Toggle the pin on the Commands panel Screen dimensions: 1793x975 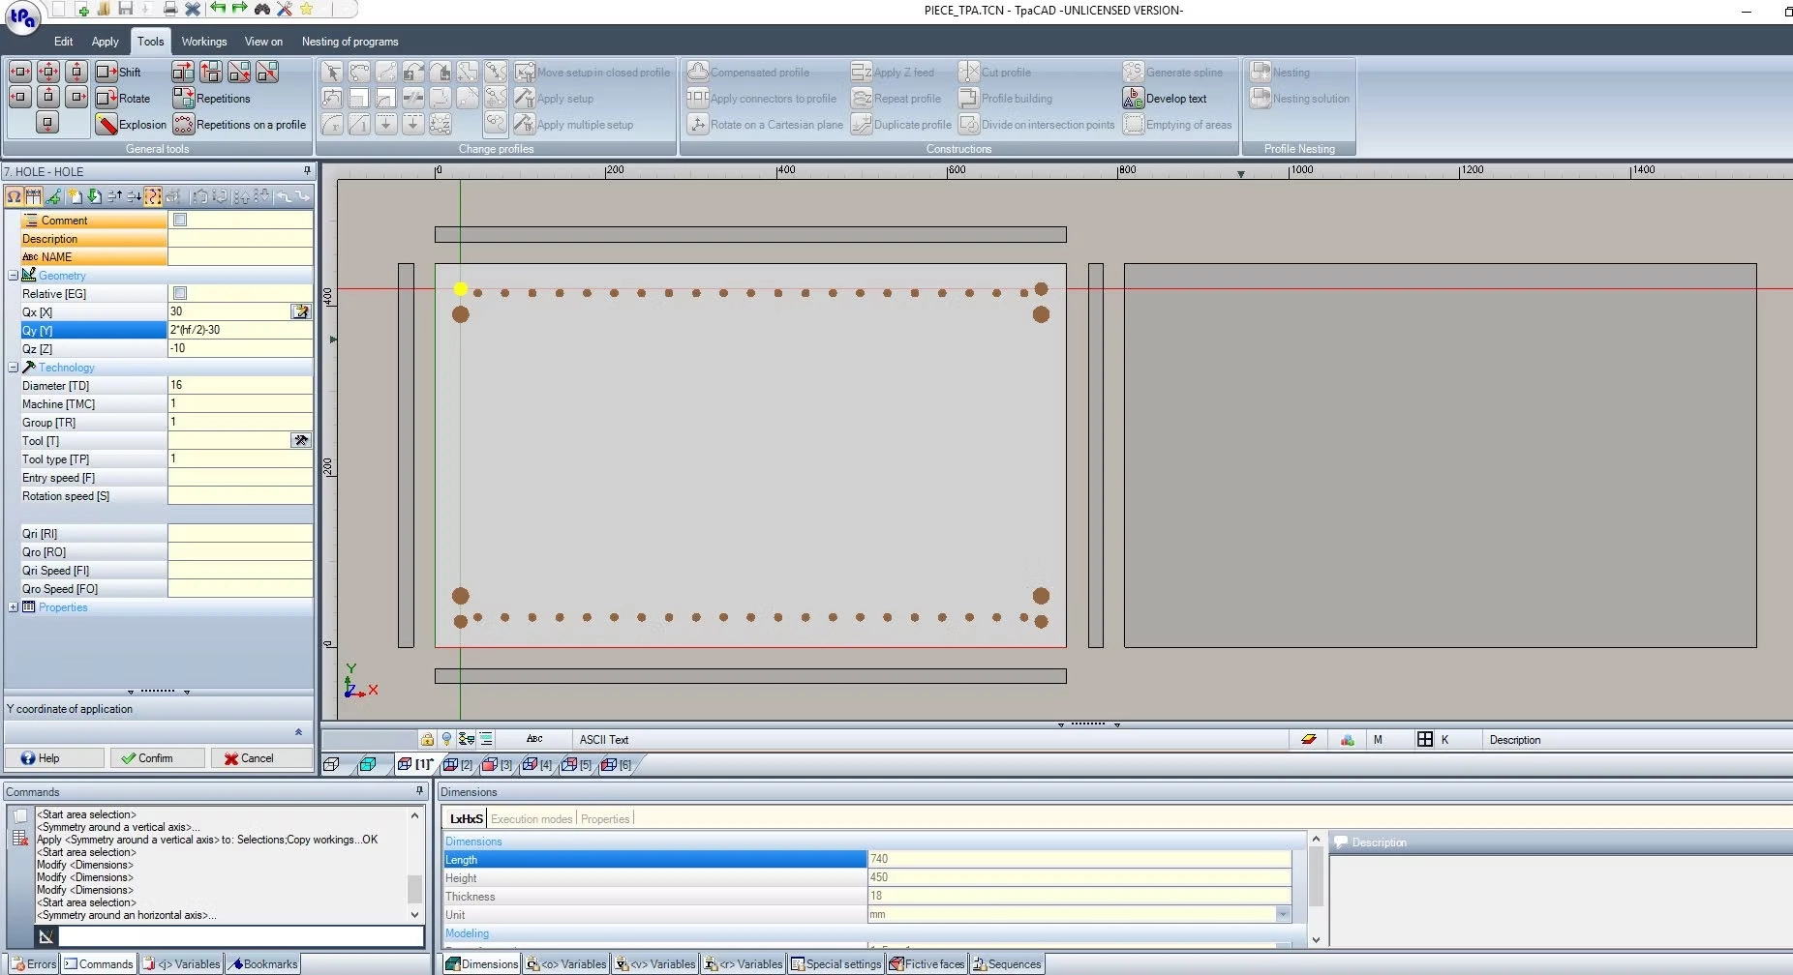pos(419,791)
